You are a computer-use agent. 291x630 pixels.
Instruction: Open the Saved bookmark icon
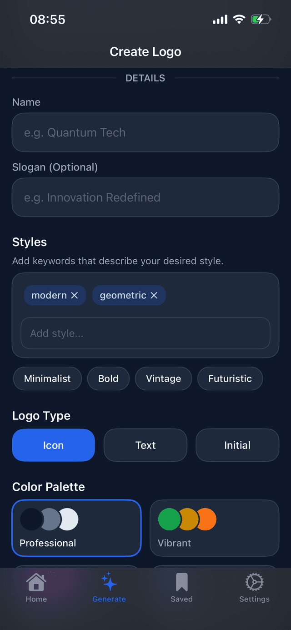182,584
